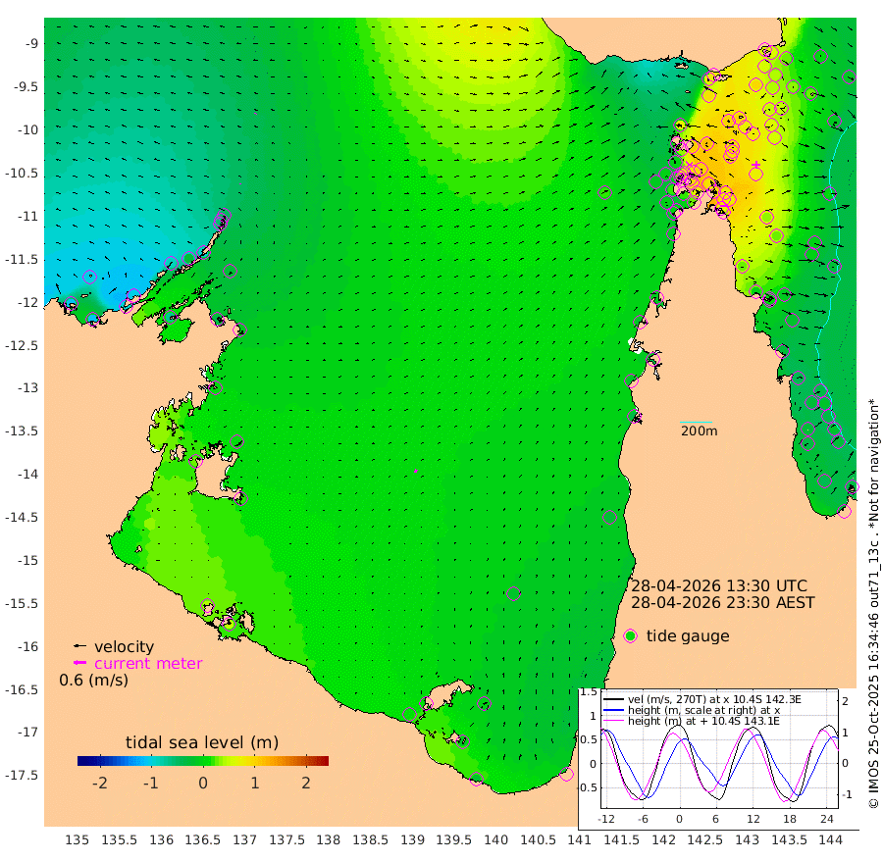
Task: Click the colorbar tick label "-2"
Action: (100, 783)
